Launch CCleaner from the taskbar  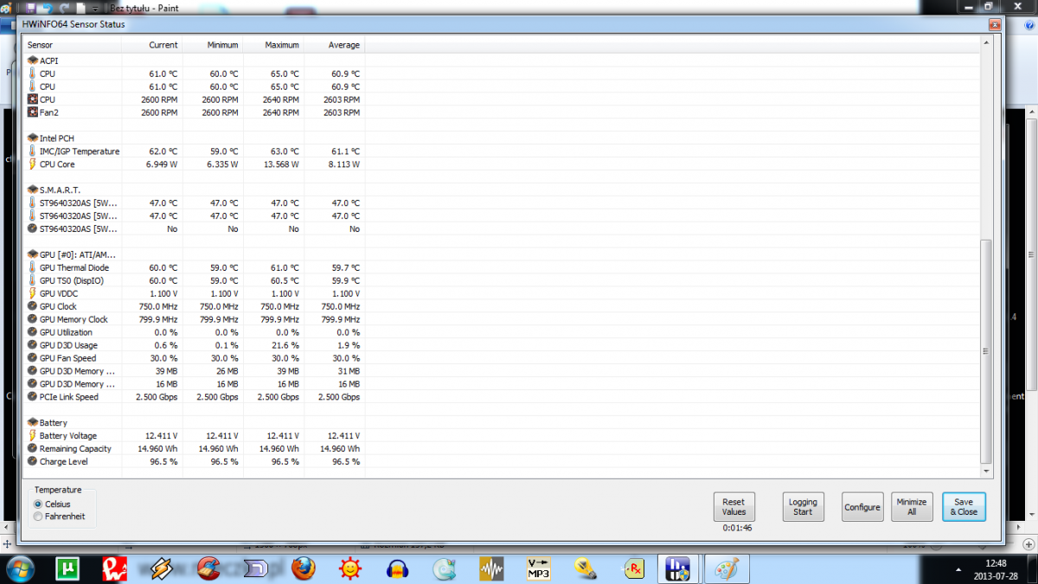(209, 568)
